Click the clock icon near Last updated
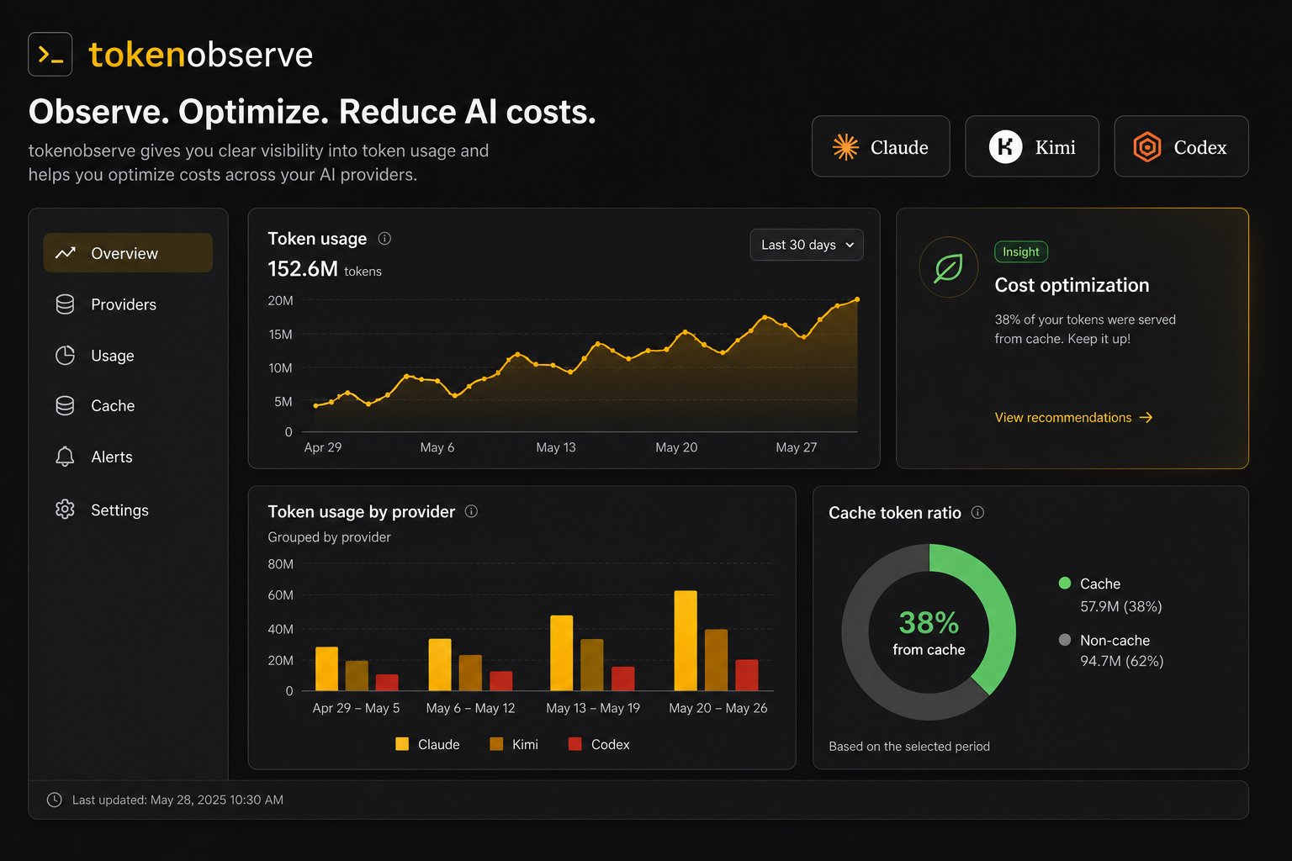Viewport: 1292px width, 861px height. pyautogui.click(x=54, y=800)
